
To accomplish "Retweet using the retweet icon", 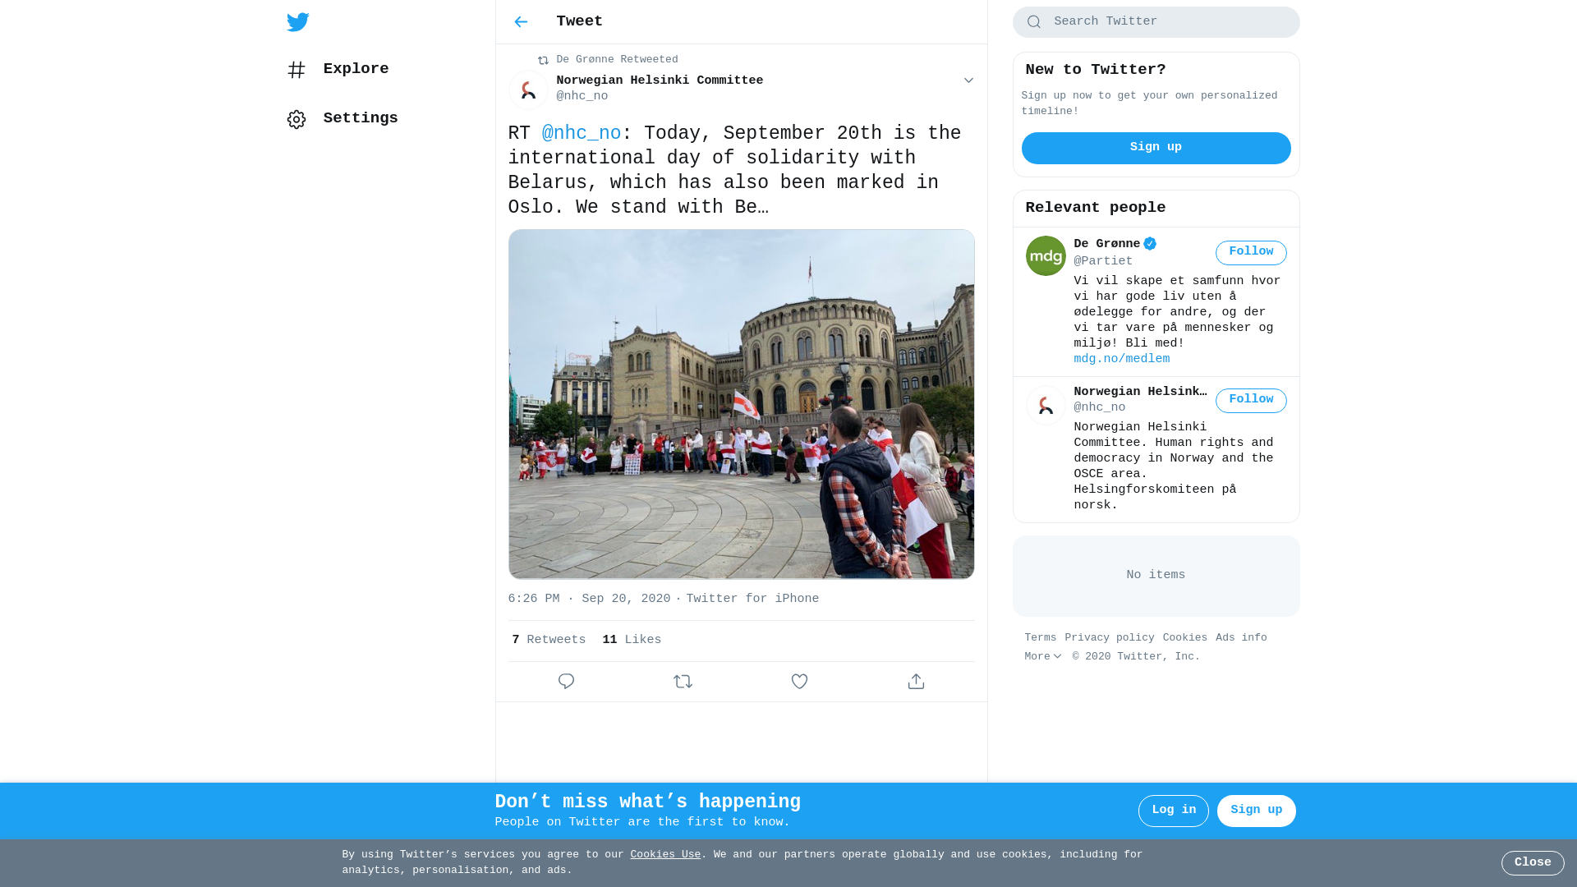I will coord(683,682).
